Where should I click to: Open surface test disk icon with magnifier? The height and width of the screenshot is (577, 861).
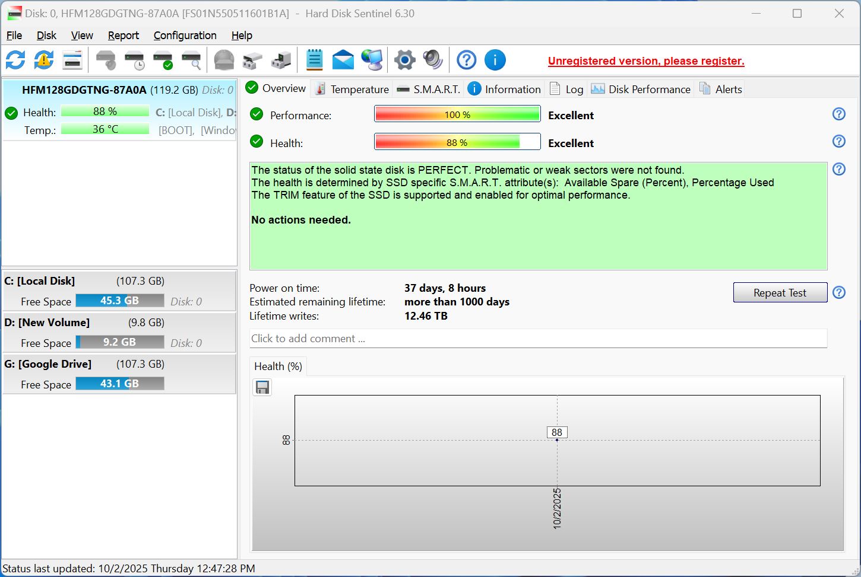pyautogui.click(x=191, y=59)
